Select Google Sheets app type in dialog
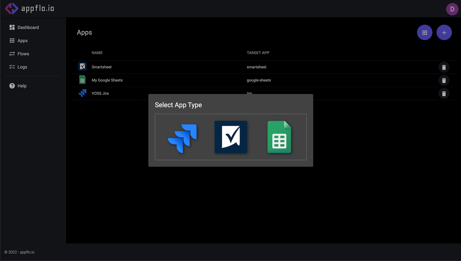 [279, 137]
